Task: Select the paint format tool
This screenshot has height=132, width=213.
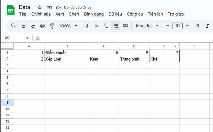Action: [52, 26]
